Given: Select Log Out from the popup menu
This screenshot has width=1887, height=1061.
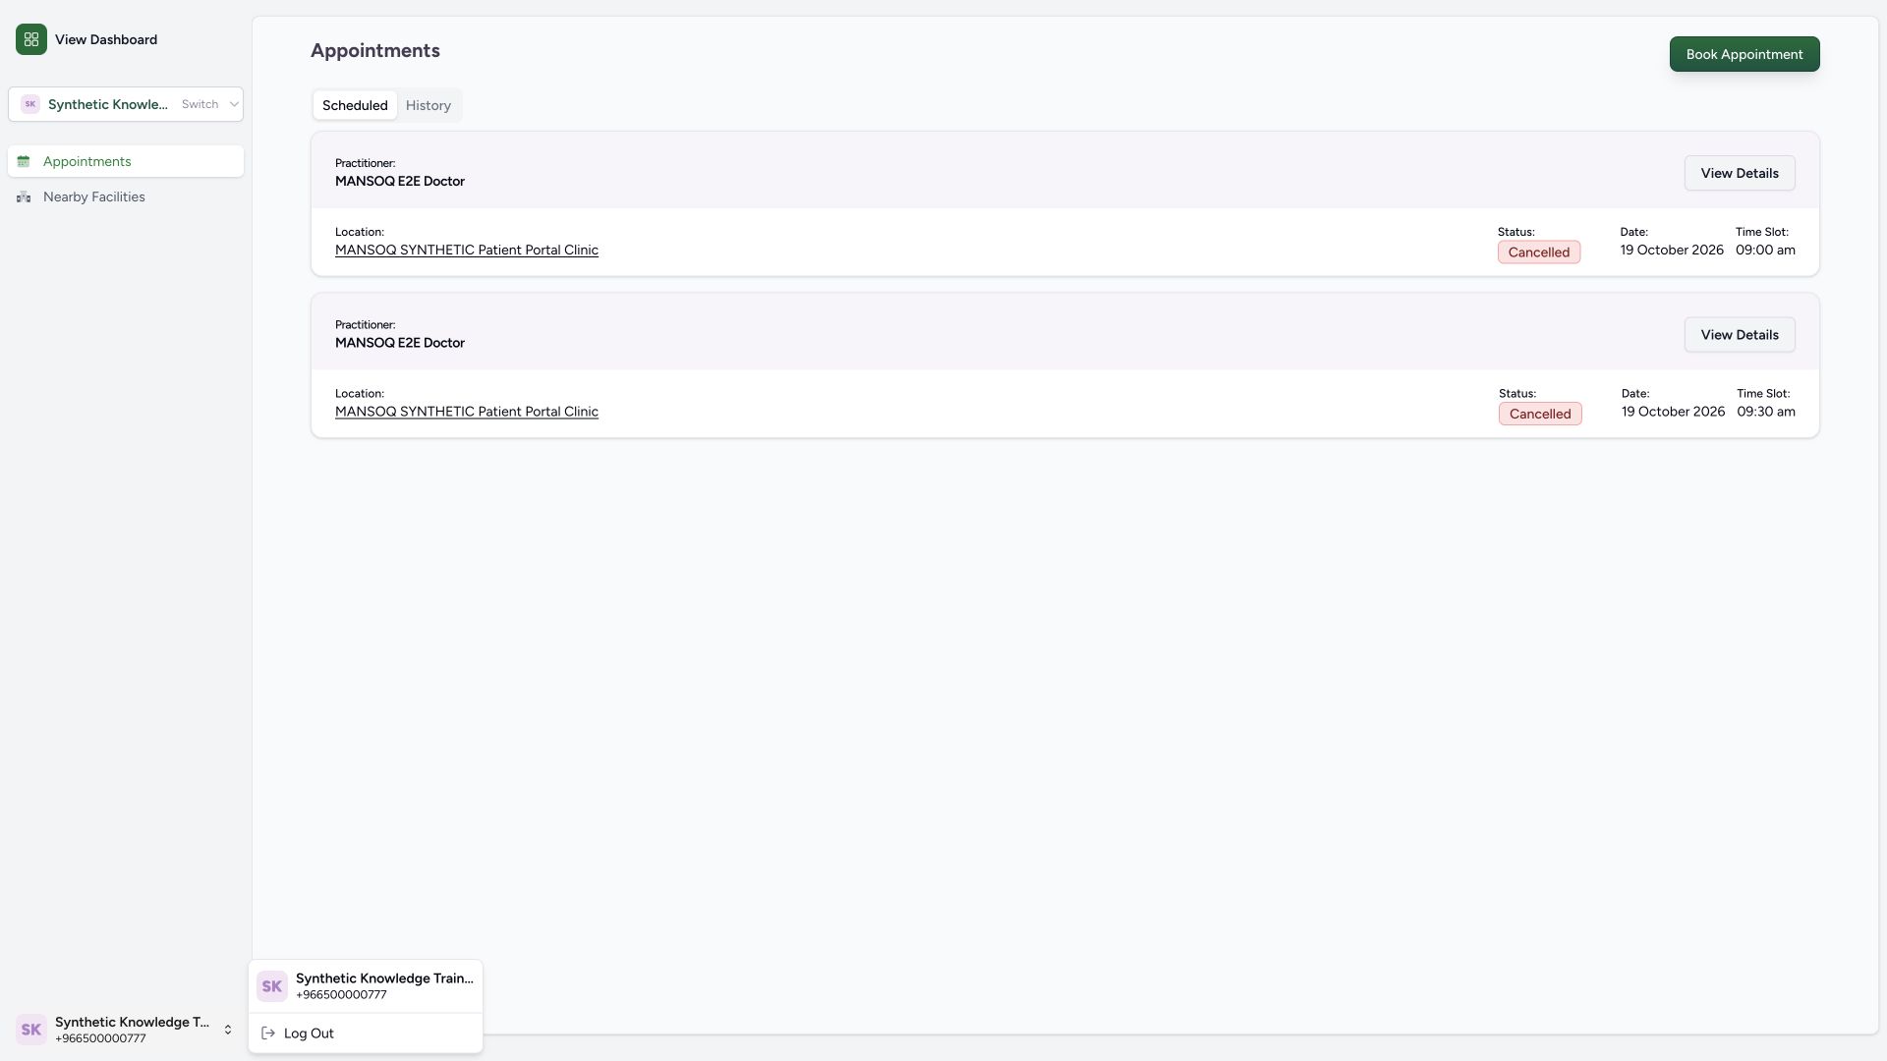Looking at the screenshot, I should [366, 1033].
